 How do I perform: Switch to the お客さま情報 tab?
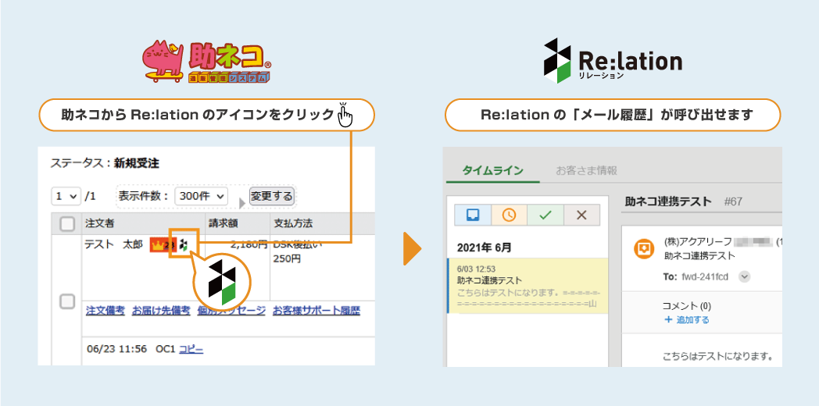587,171
